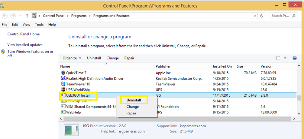Click vertical scrollbar up arrow
The image size is (304, 139).
(x=299, y=66)
